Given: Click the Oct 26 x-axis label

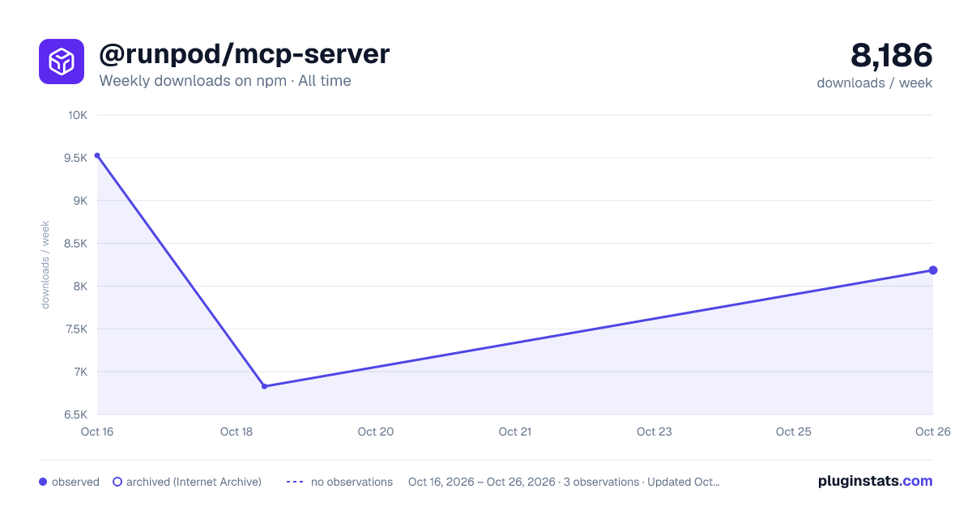Looking at the screenshot, I should click(x=932, y=431).
